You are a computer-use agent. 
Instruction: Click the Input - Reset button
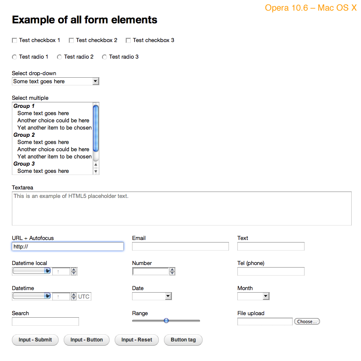coord(137,340)
